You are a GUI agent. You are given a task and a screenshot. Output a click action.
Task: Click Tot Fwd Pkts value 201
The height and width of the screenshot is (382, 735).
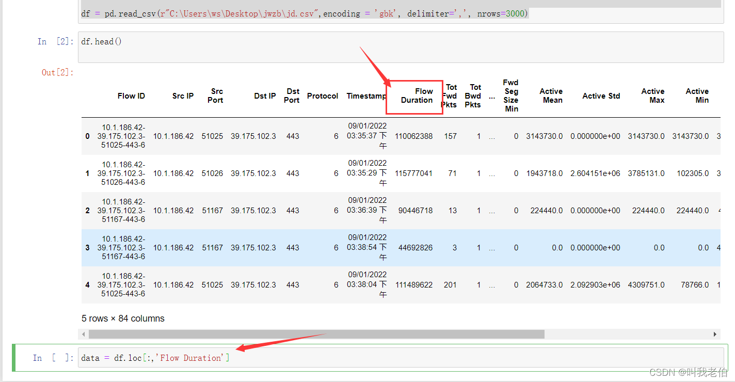click(451, 285)
